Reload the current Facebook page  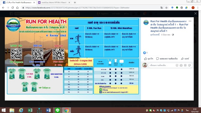(13, 8)
